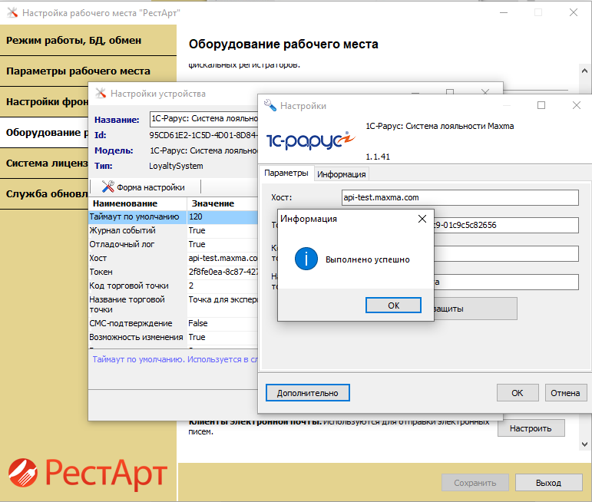Click the Выход button
The height and width of the screenshot is (502, 592).
tap(548, 483)
